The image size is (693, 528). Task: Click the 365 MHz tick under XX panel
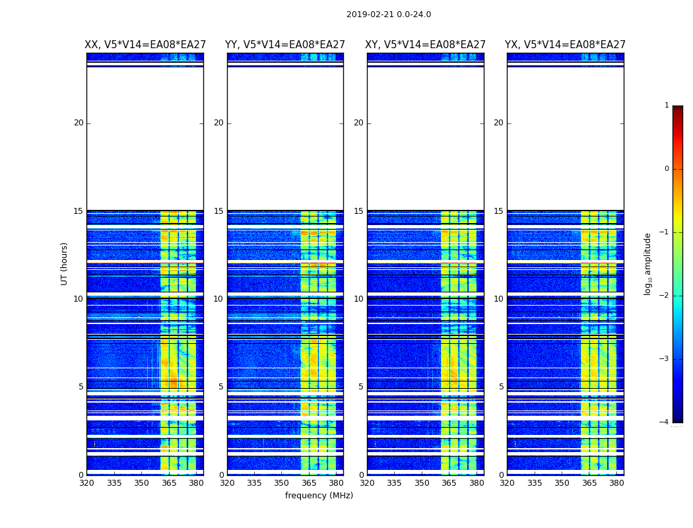tap(169, 483)
